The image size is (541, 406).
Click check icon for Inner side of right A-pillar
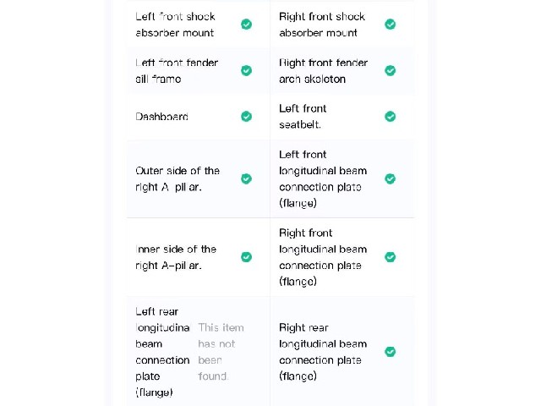(246, 257)
